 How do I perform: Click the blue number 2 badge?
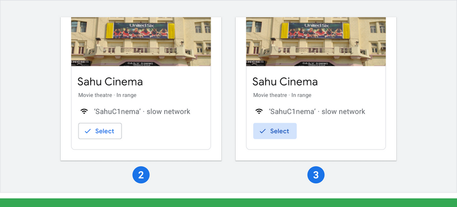141,175
